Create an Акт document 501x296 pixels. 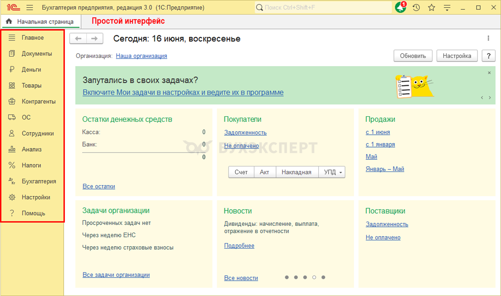265,172
